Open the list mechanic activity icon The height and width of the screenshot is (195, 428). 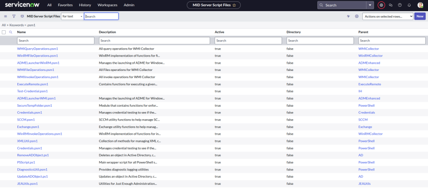(x=348, y=17)
